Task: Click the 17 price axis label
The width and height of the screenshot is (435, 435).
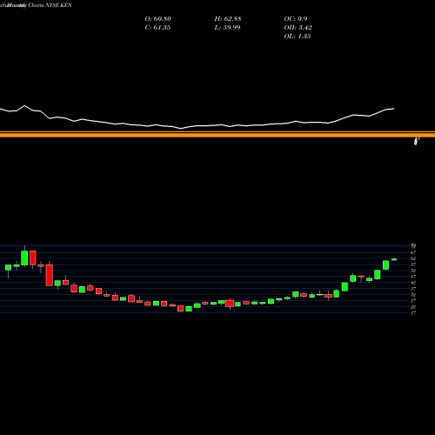Action: tap(413, 312)
